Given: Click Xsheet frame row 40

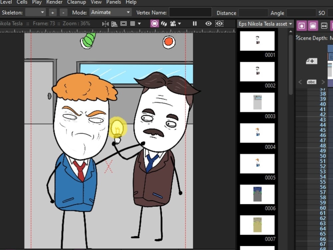Looking at the screenshot, I should [323, 104].
